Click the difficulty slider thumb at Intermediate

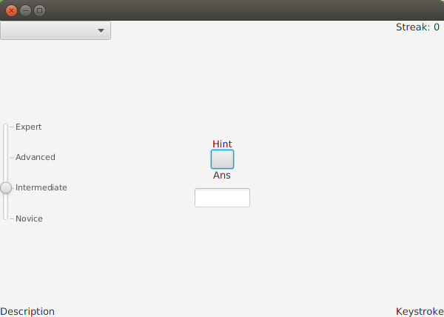tap(6, 188)
